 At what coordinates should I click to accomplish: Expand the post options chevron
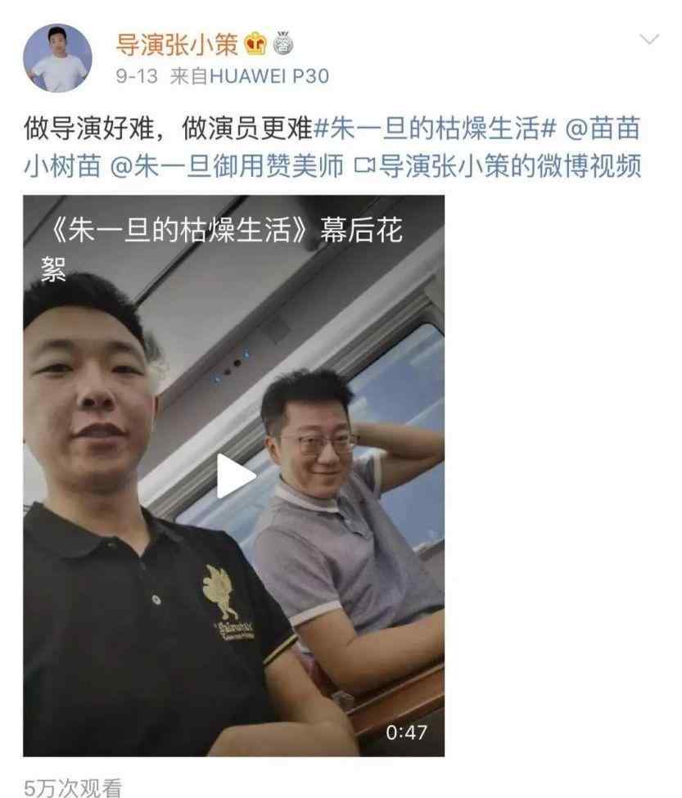(x=649, y=39)
